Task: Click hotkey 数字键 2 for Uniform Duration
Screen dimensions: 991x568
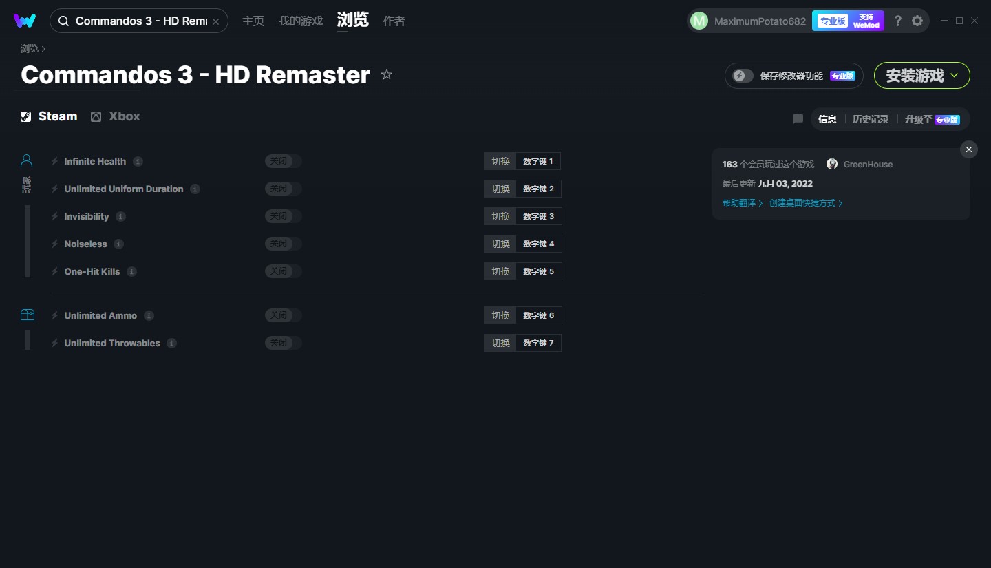Action: (538, 189)
